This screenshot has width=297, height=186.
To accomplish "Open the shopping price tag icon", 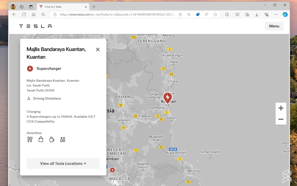I will point(198,14).
